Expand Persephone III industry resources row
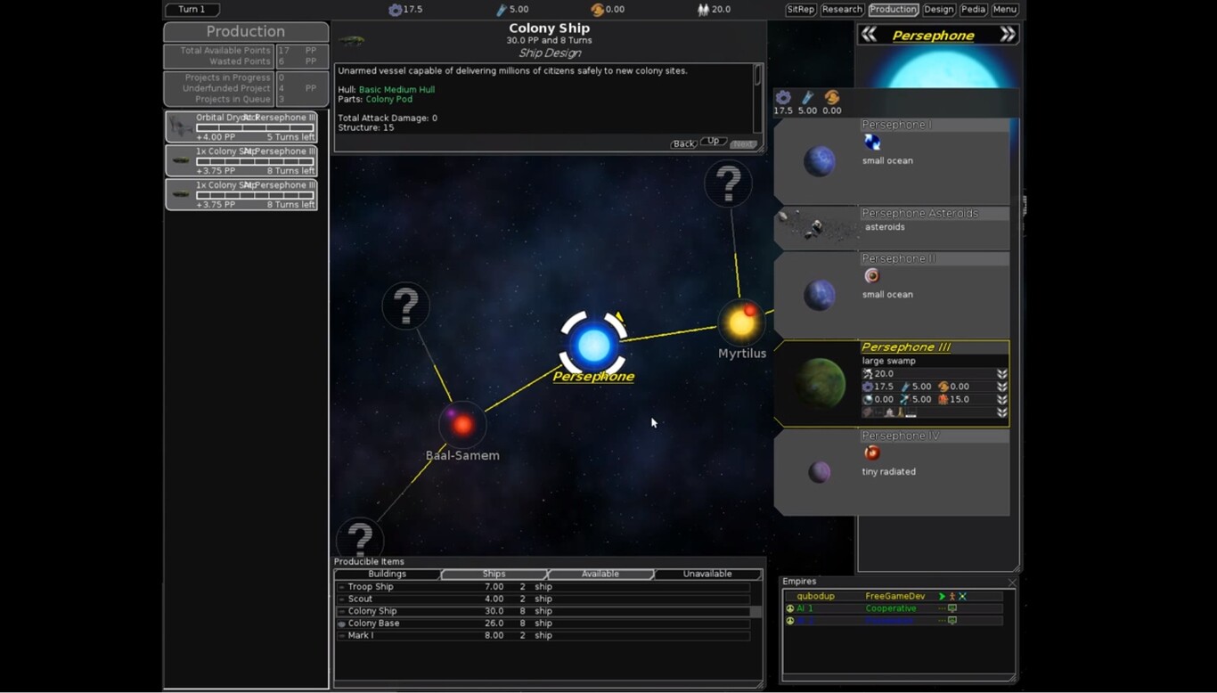1217x693 pixels. click(x=1002, y=387)
